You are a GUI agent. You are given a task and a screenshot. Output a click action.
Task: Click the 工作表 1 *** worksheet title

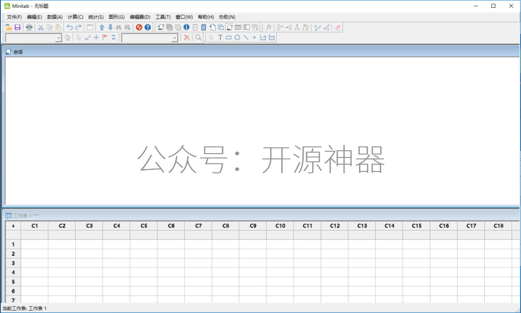click(x=26, y=216)
